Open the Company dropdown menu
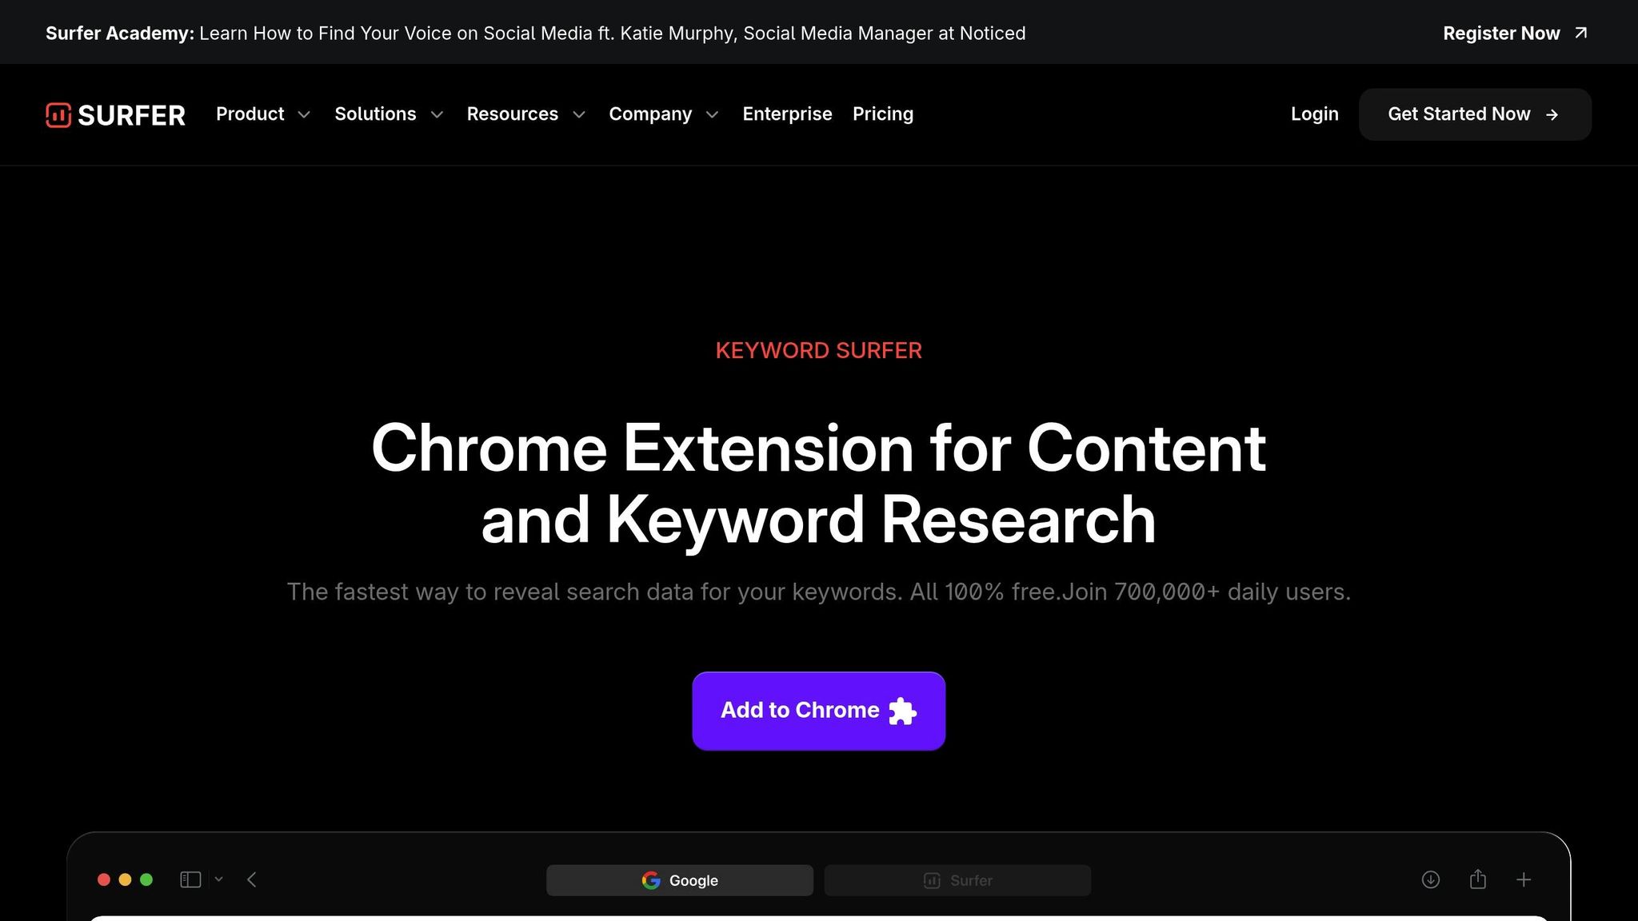 pyautogui.click(x=663, y=114)
